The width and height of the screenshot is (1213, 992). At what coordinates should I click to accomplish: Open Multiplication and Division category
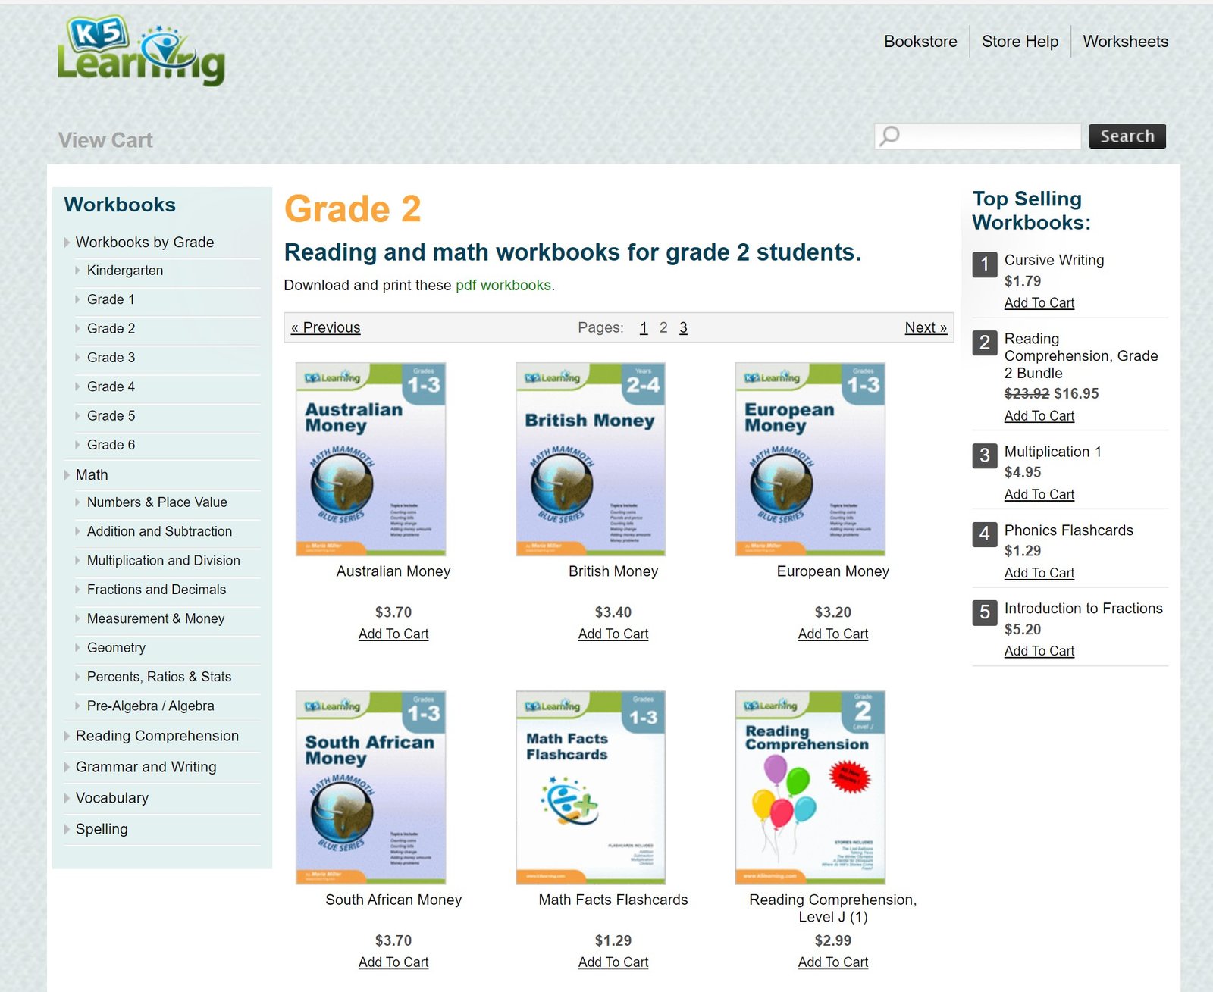pyautogui.click(x=163, y=561)
